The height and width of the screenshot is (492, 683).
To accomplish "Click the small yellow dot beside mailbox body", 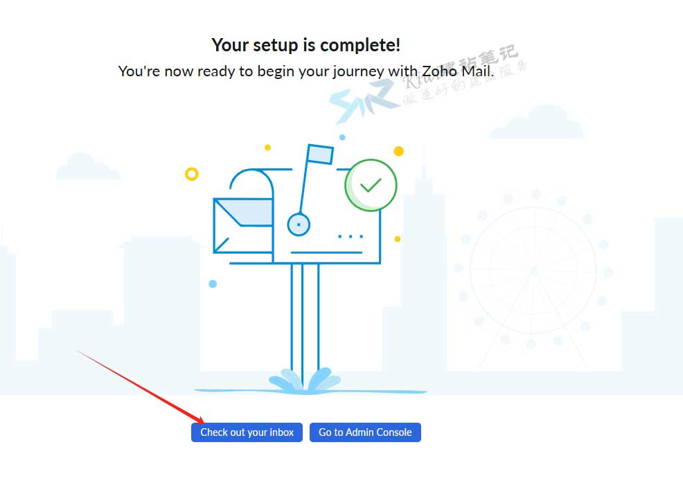I will tap(397, 239).
